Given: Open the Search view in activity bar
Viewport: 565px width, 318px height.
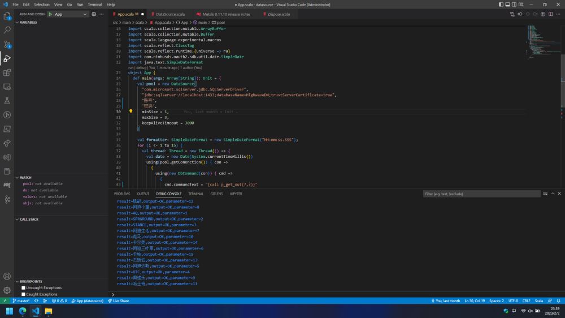Looking at the screenshot, I should (x=7, y=30).
